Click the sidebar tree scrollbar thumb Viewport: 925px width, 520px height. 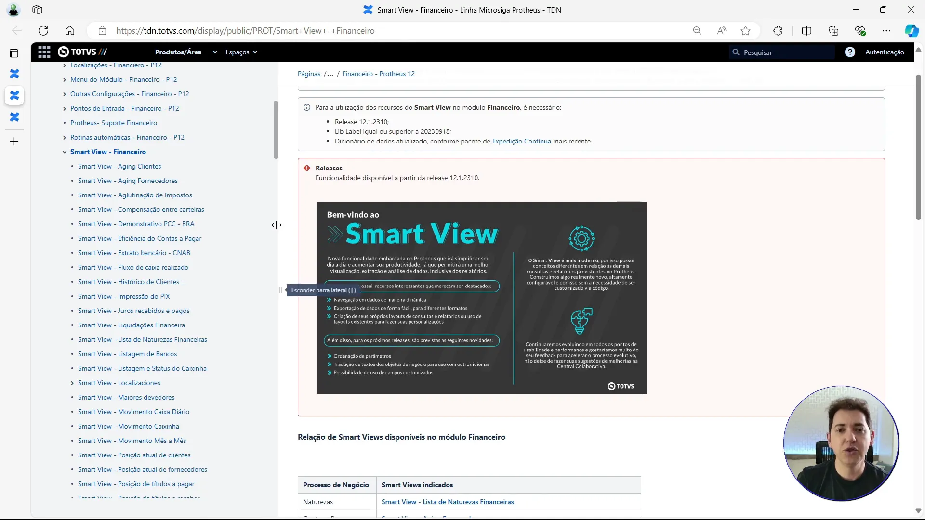point(276,130)
